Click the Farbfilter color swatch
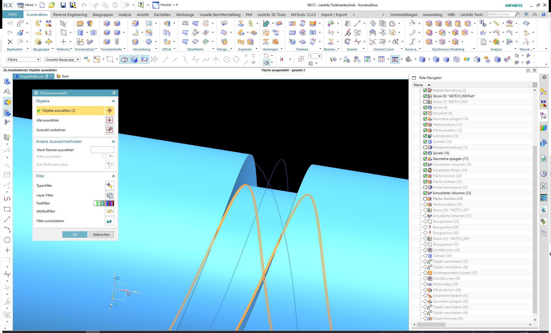The width and height of the screenshot is (551, 333). [104, 203]
